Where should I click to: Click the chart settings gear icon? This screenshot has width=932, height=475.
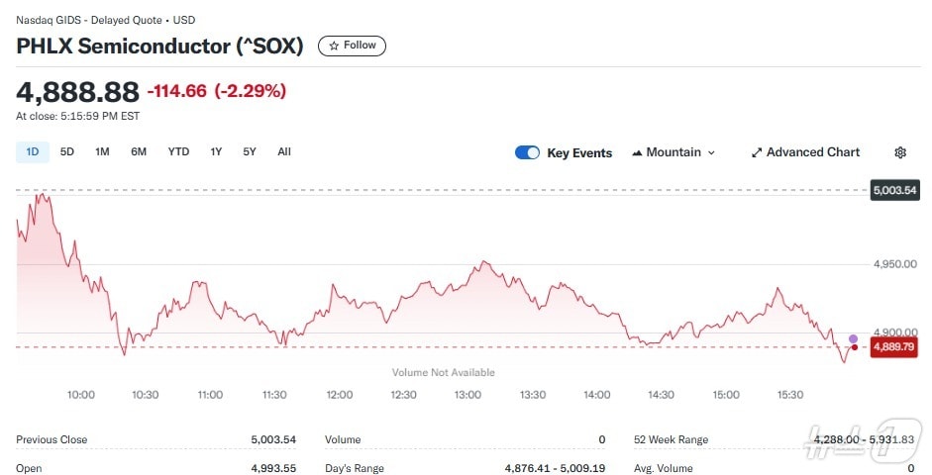coord(900,152)
